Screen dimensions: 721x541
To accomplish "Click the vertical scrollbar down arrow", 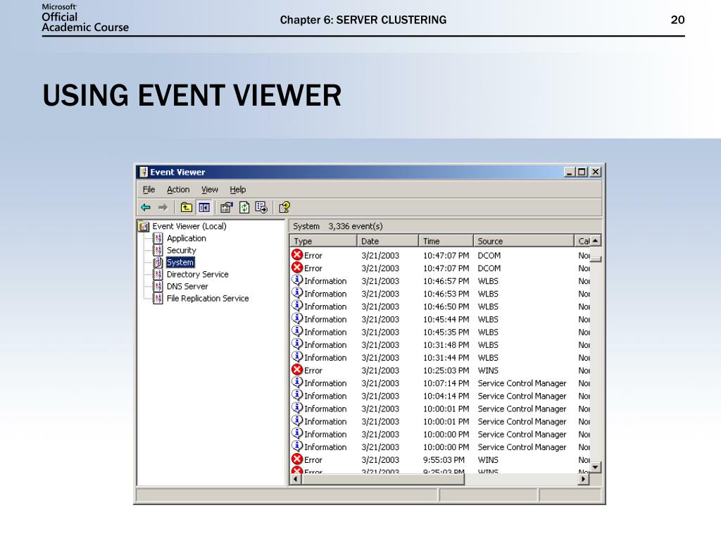I will [x=596, y=468].
